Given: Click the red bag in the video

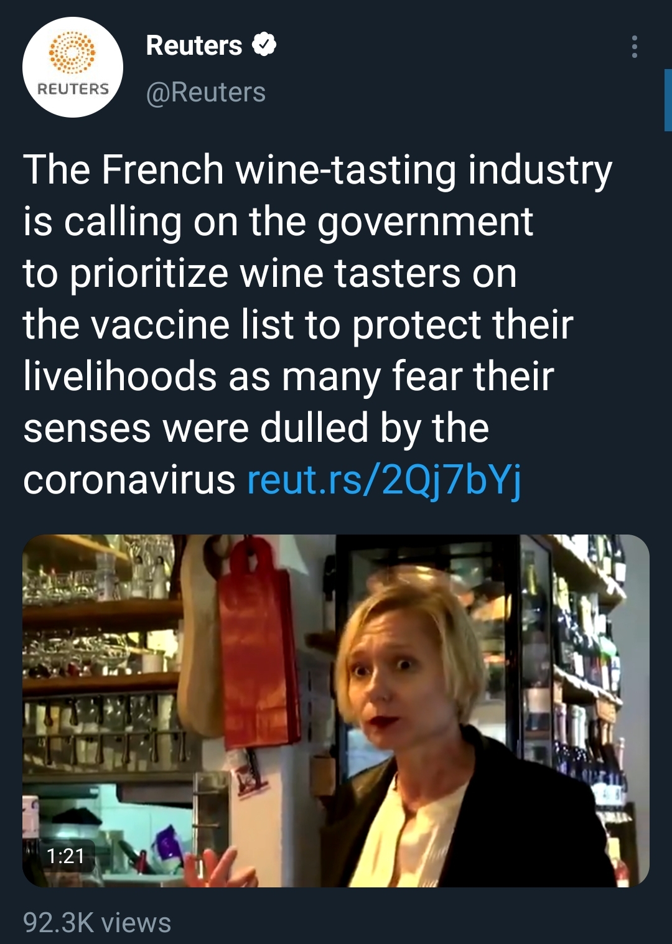Looking at the screenshot, I should point(258,647).
